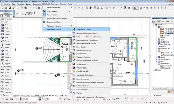Select the Zona zone tool
174x104 pixels.
tap(6, 60)
